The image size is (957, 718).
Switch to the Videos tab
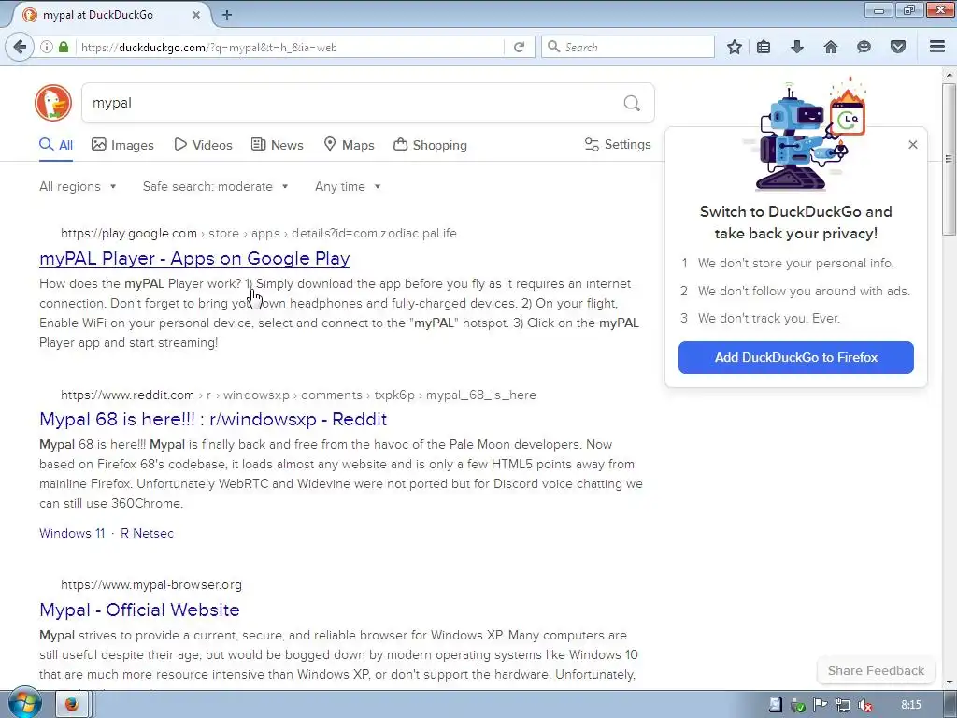coord(203,145)
